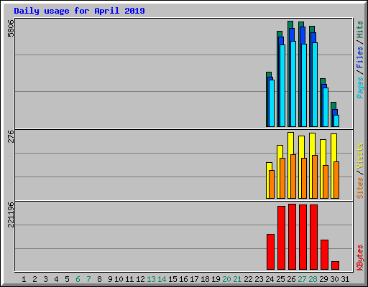This screenshot has height=287, width=368.
Task: Click the green Hits bar top for day 30
Action: (333, 105)
